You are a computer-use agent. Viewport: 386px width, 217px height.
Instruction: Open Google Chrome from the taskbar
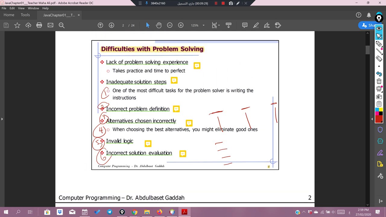point(134,212)
